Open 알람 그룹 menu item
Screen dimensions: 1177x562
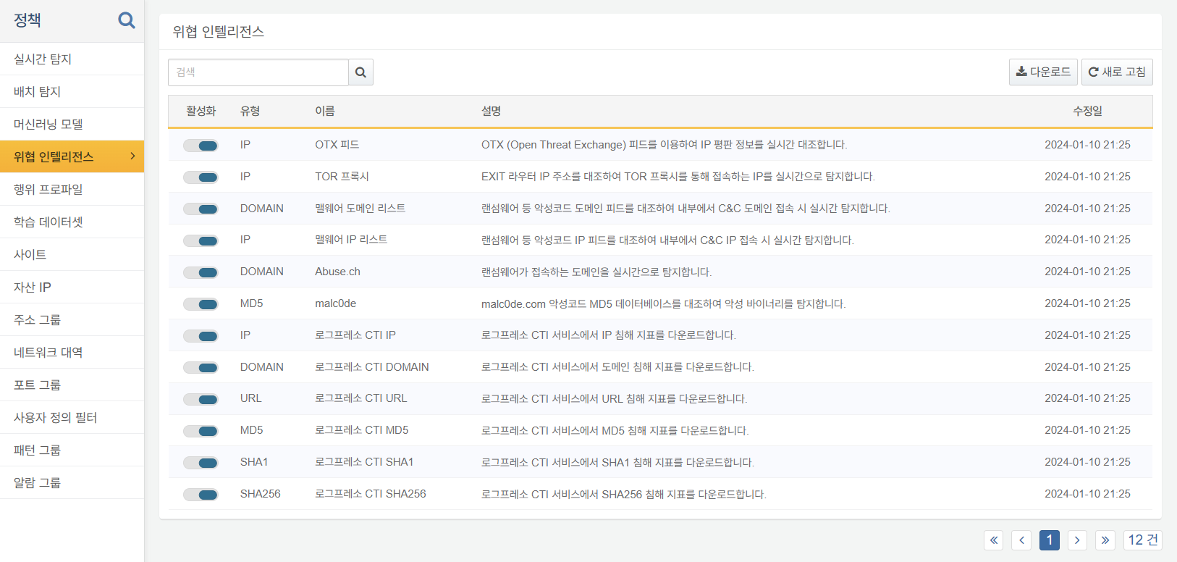(x=72, y=482)
